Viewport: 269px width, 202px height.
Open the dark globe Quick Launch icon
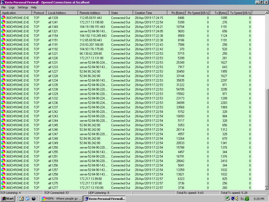click(x=34, y=198)
